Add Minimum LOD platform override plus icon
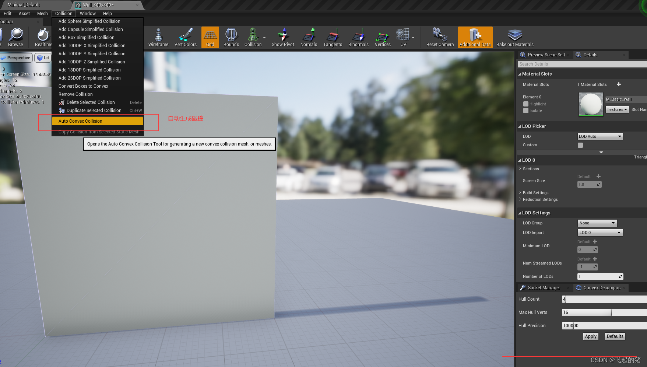 pos(595,242)
